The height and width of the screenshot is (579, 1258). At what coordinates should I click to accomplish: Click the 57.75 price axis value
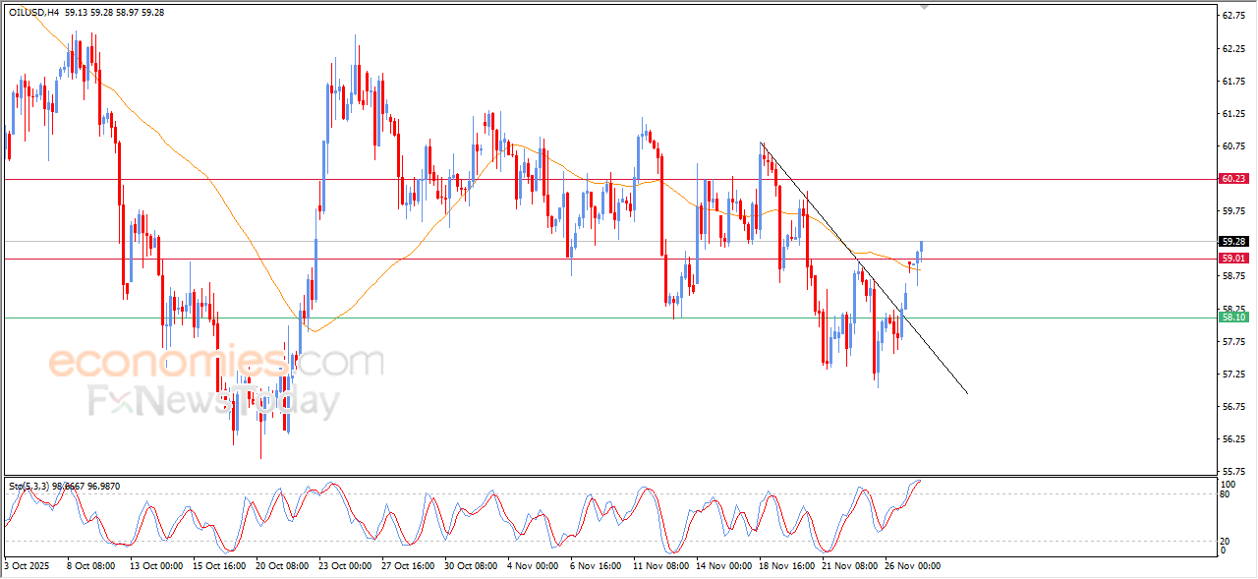click(1234, 342)
